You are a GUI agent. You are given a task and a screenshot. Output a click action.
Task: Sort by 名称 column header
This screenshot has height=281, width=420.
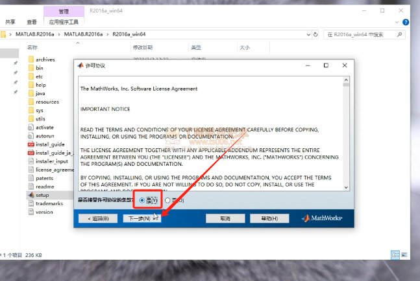32,47
